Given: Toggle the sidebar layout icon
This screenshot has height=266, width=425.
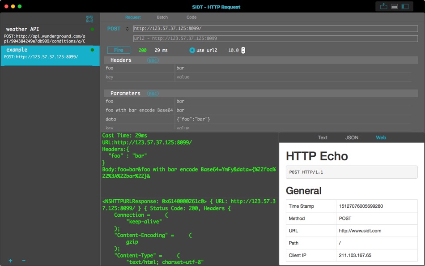Looking at the screenshot, I should click(x=405, y=7).
